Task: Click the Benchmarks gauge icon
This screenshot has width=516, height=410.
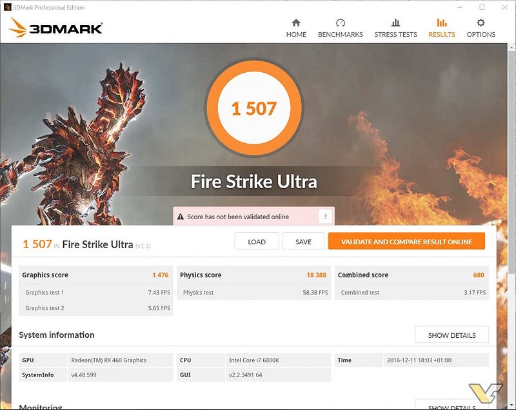Action: 341,23
